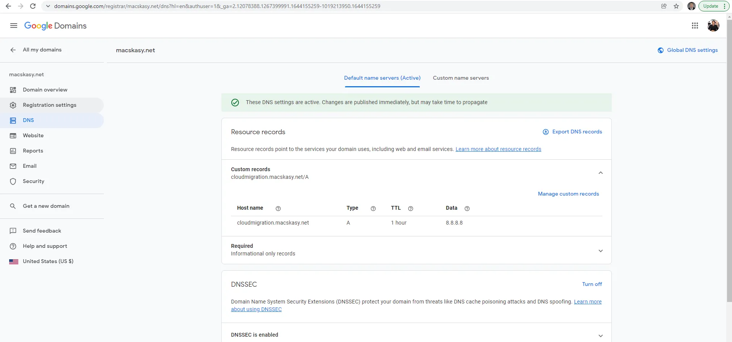Click the Registration settings gear icon
Viewport: 732px width, 342px height.
(x=13, y=105)
